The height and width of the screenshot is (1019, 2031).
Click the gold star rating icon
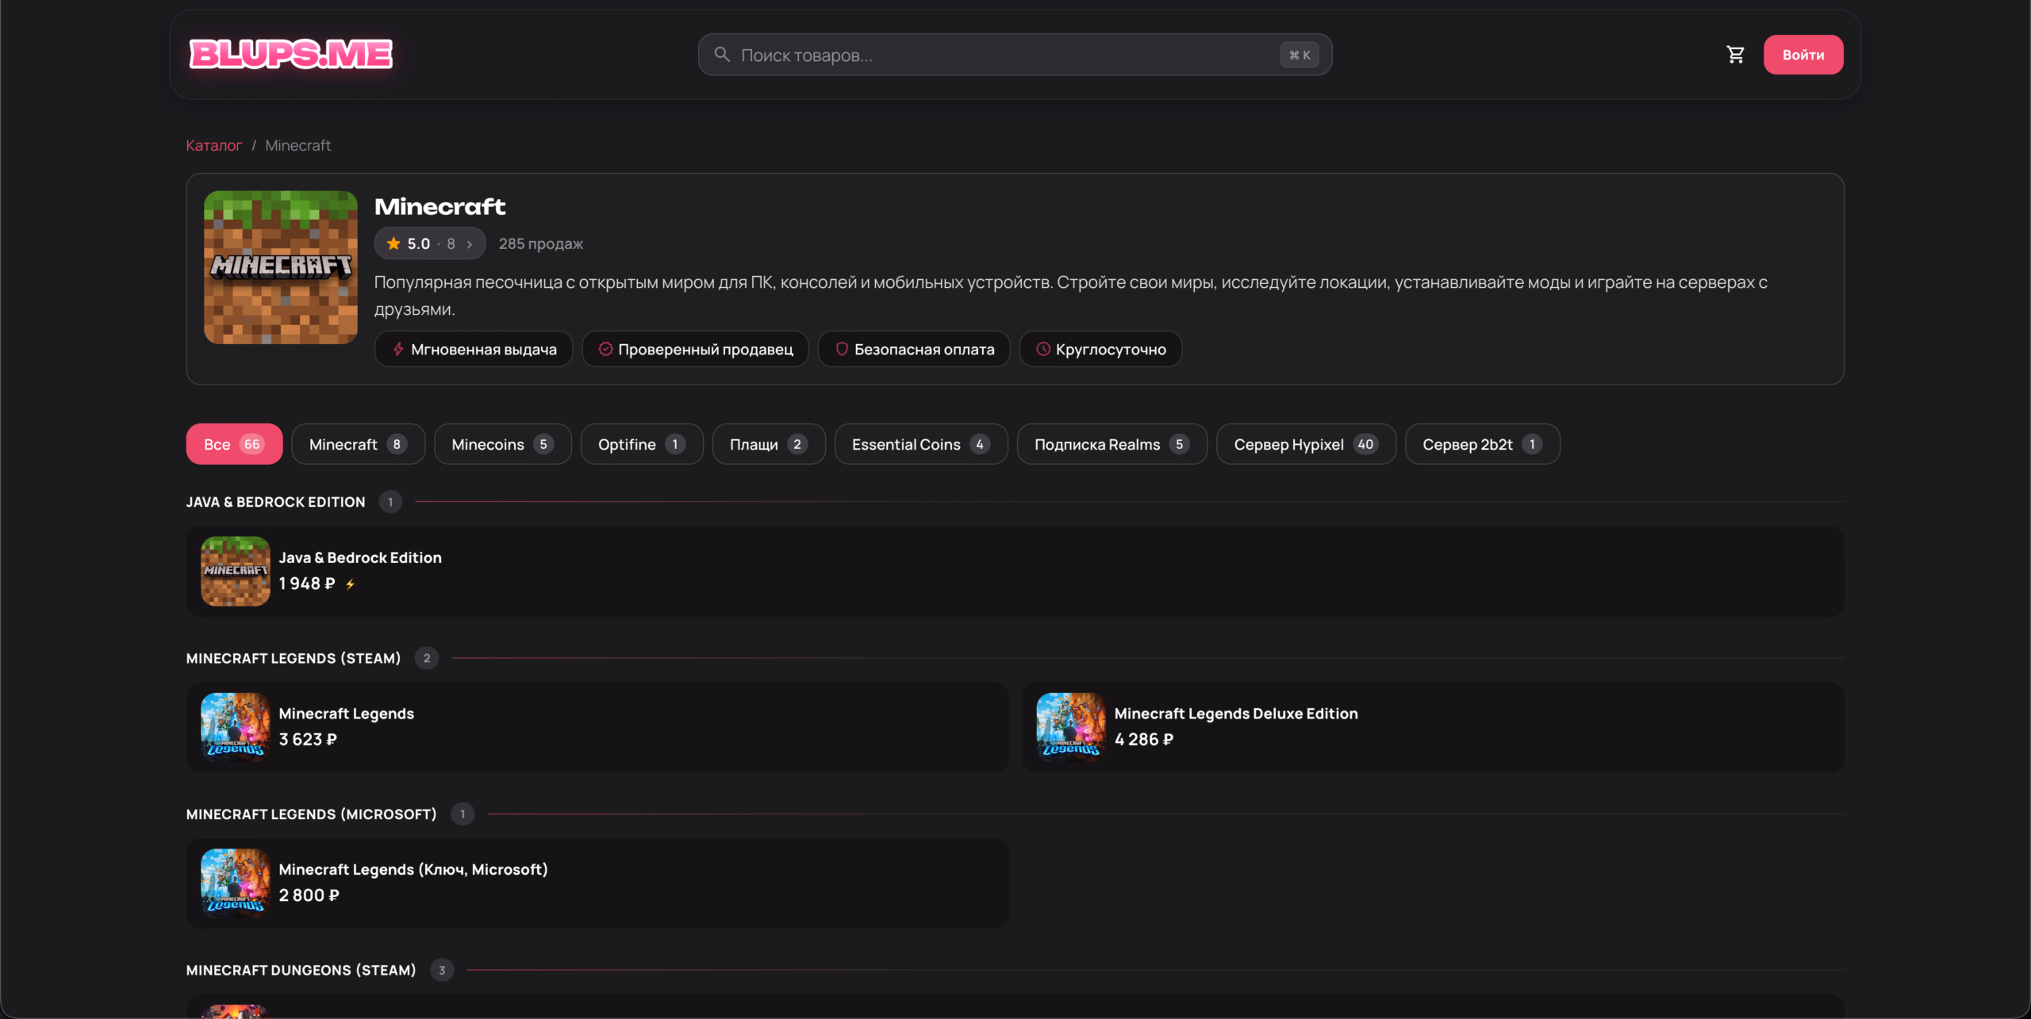394,243
